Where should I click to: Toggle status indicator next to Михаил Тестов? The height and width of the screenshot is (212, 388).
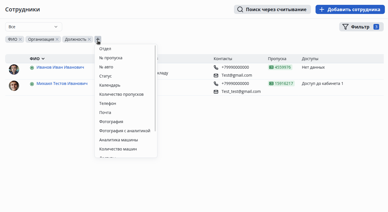coord(32,84)
